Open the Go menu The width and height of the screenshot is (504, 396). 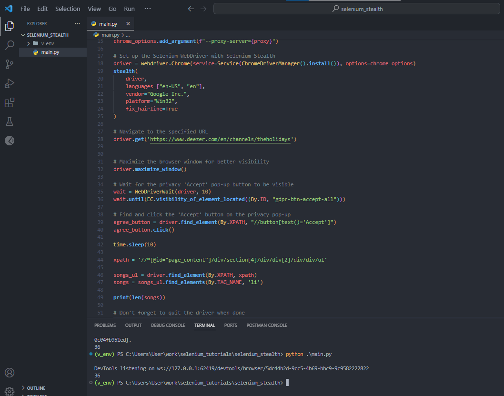point(112,9)
